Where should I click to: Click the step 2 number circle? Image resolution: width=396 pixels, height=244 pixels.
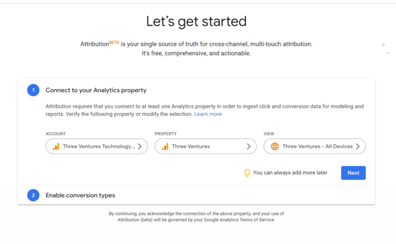coord(33,195)
